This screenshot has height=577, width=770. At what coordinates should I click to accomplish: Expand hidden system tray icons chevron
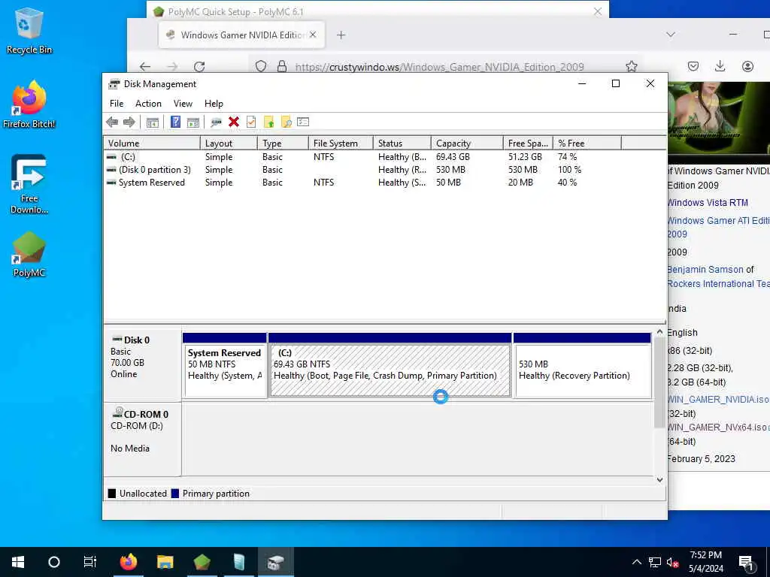636,562
